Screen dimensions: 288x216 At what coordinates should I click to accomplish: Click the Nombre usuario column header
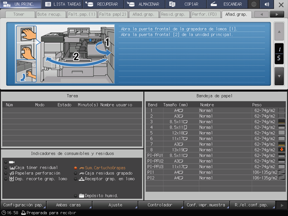click(x=116, y=105)
